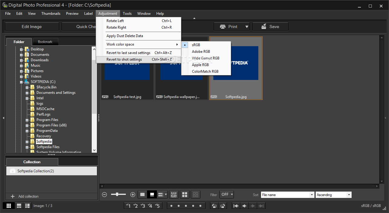Select the Softpedia test.jpg thumbnail
This screenshot has width=389, height=213.
click(127, 68)
